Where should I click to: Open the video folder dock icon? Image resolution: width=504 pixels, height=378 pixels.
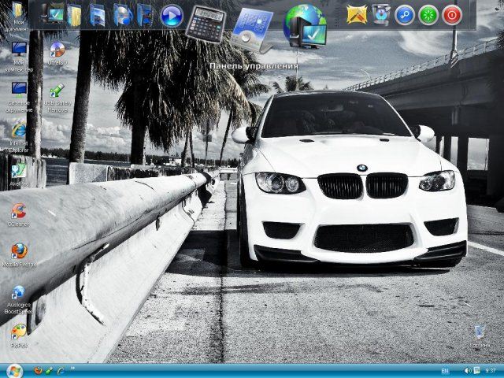[145, 15]
